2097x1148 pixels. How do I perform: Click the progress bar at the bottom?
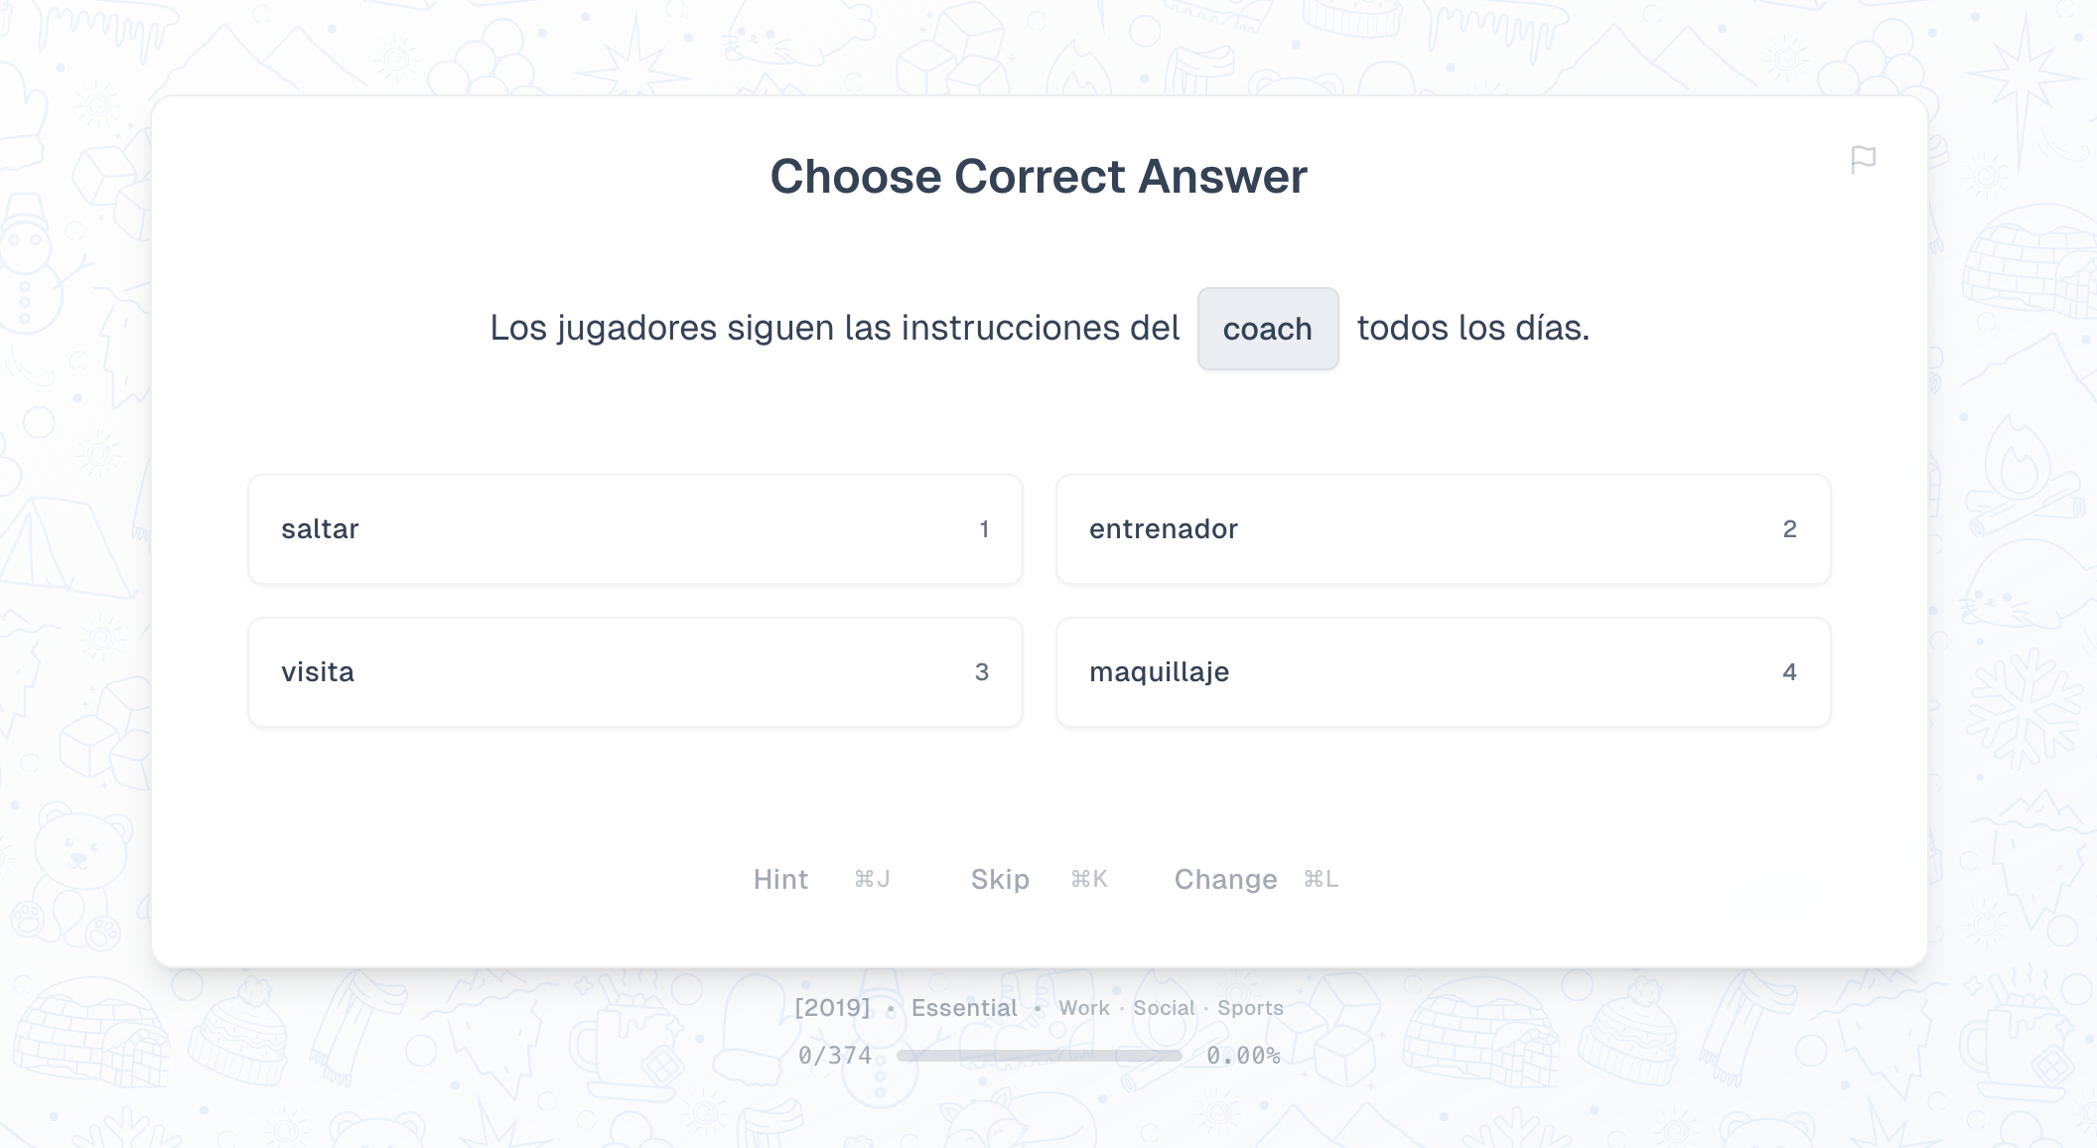1039,1056
